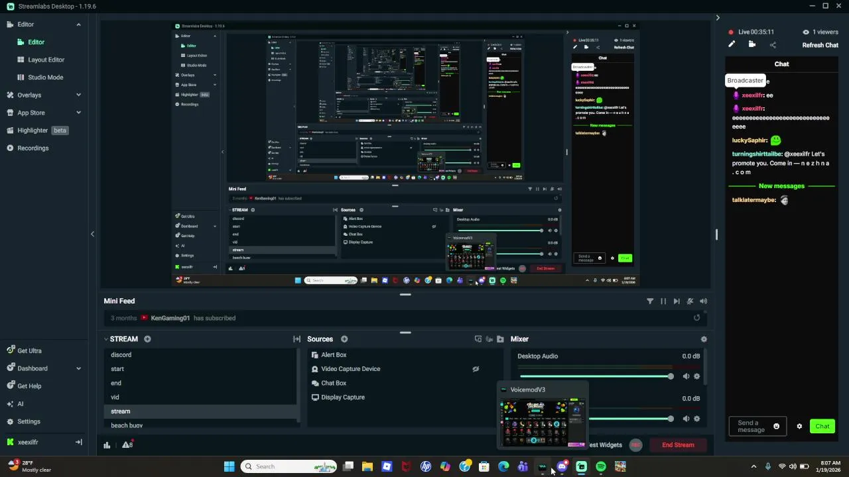The height and width of the screenshot is (477, 849).
Task: Mute the second mixer channel speaker icon
Action: 685,419
